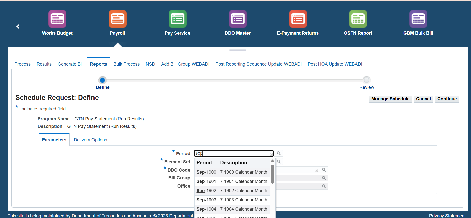The image size is (471, 218).
Task: Click the Continue button
Action: click(447, 99)
